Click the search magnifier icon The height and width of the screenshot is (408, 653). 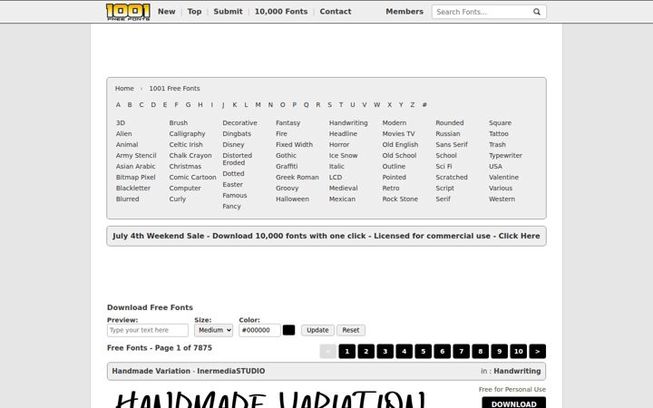pyautogui.click(x=537, y=12)
